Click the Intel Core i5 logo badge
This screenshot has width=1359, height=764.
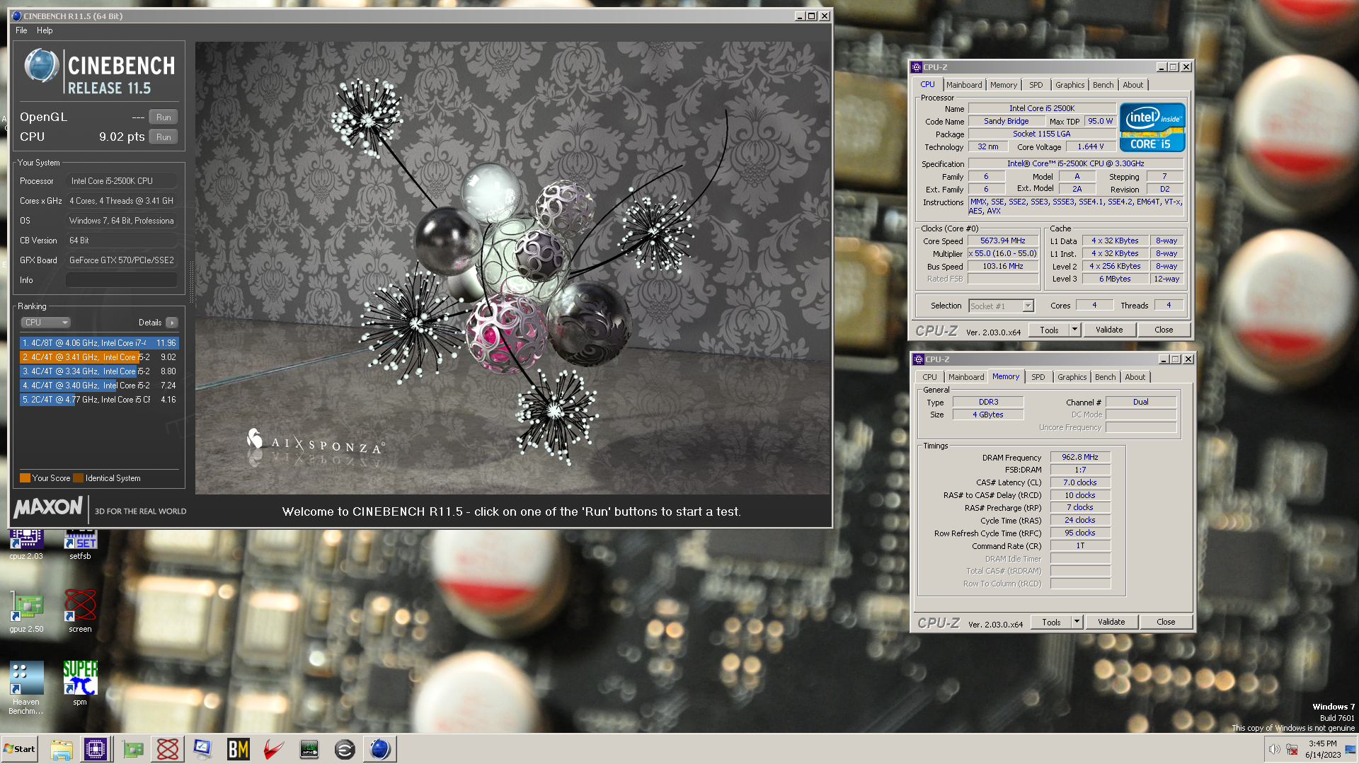[1152, 127]
